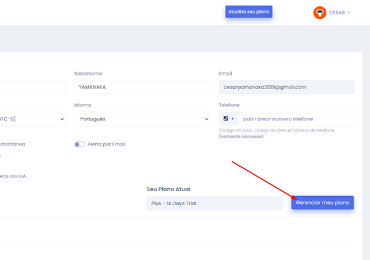Click the plus sign phone prefix
370x260 pixels.
[233, 119]
